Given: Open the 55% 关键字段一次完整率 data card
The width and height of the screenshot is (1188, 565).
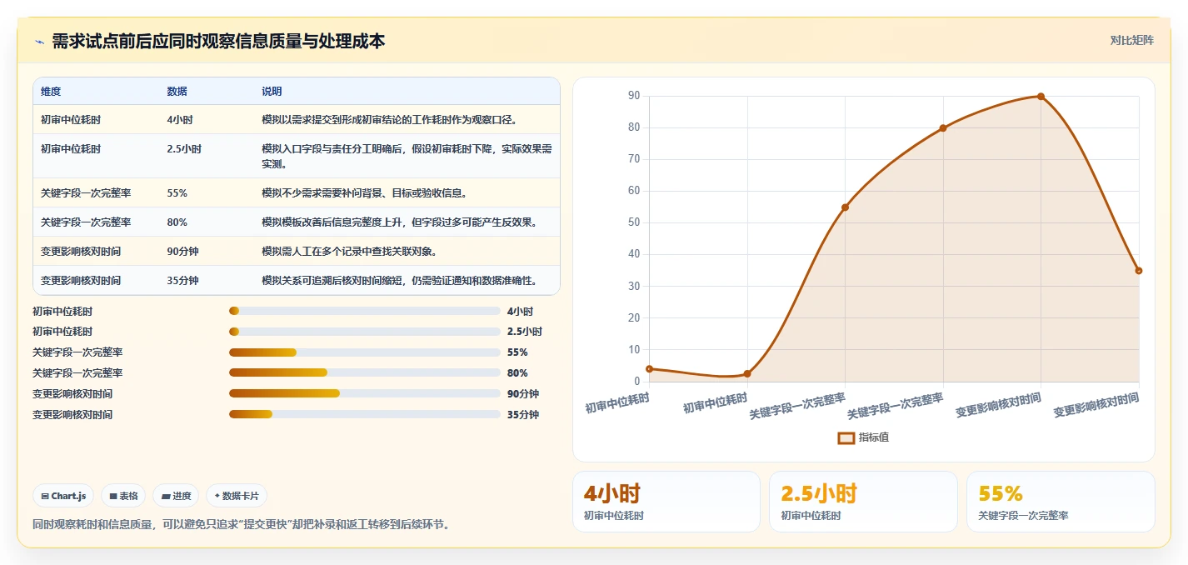Looking at the screenshot, I should (x=1061, y=502).
